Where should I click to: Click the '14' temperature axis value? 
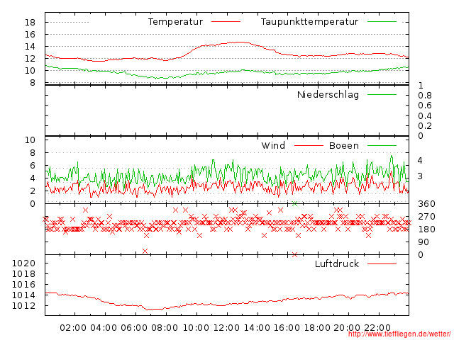tap(30, 47)
